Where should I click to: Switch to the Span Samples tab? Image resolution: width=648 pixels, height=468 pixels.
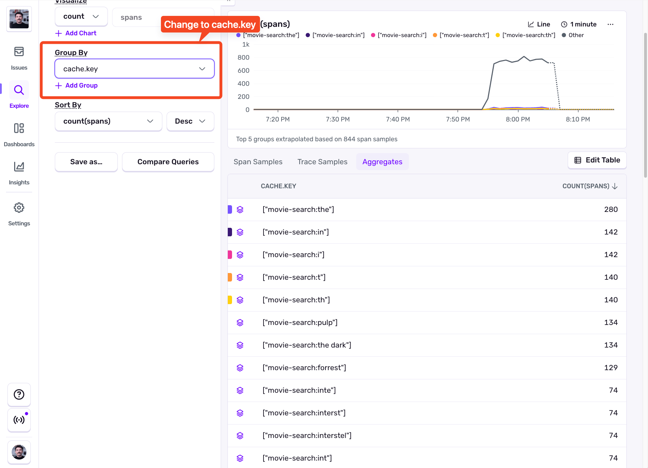[258, 162]
